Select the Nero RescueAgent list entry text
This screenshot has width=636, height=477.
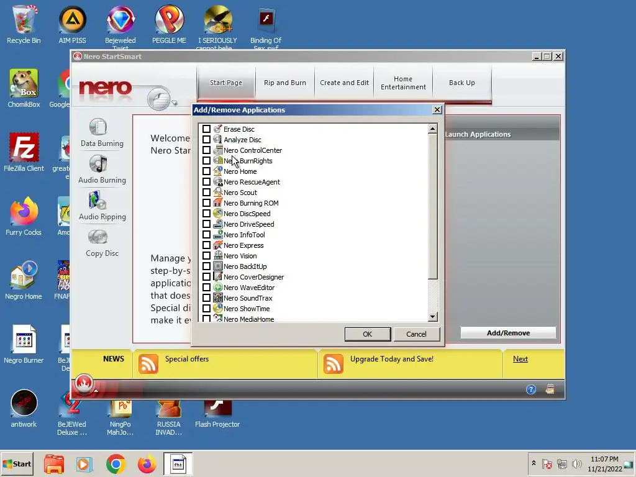(x=252, y=182)
